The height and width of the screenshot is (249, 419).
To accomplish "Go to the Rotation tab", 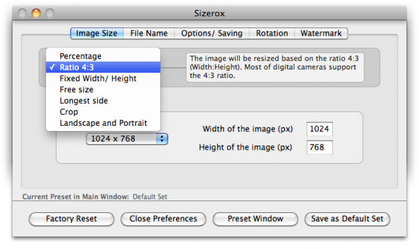I will point(272,33).
